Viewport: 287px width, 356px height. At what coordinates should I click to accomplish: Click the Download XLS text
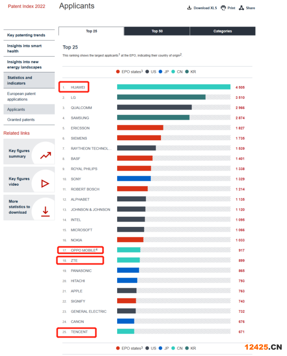(205, 8)
